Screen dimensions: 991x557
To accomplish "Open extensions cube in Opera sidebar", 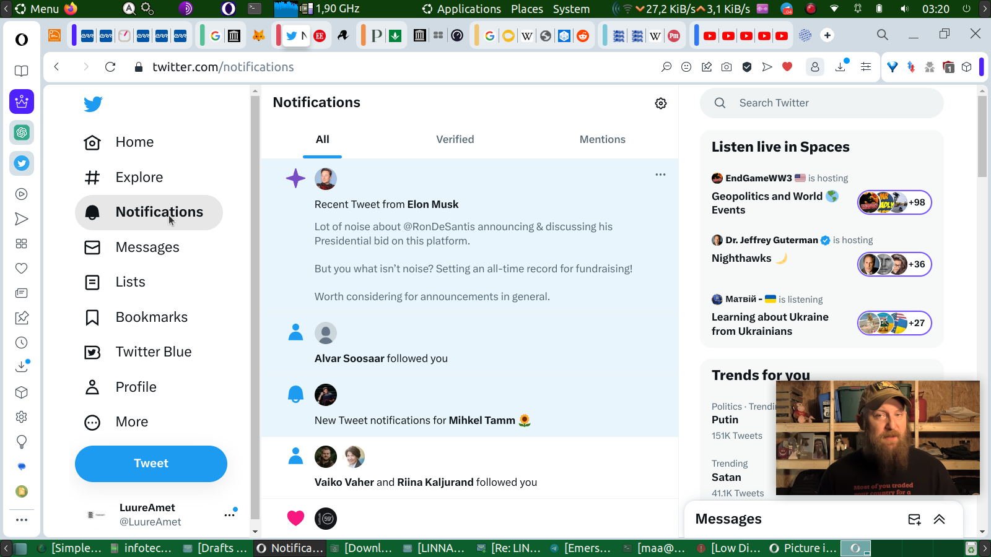I will coord(22,392).
